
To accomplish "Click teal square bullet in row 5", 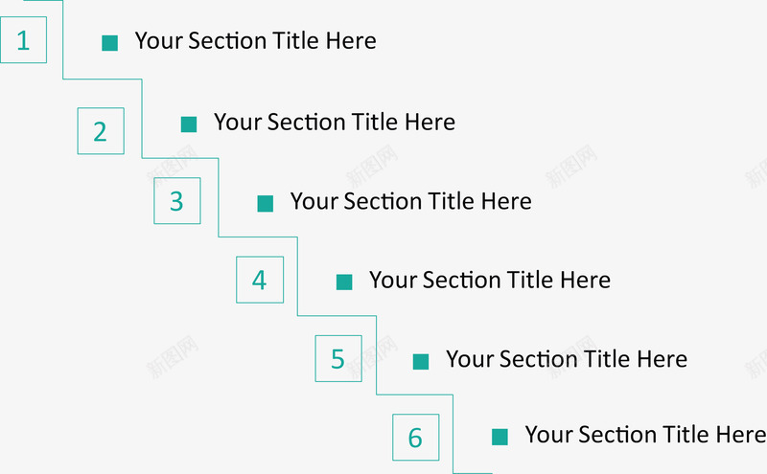I will pos(421,361).
